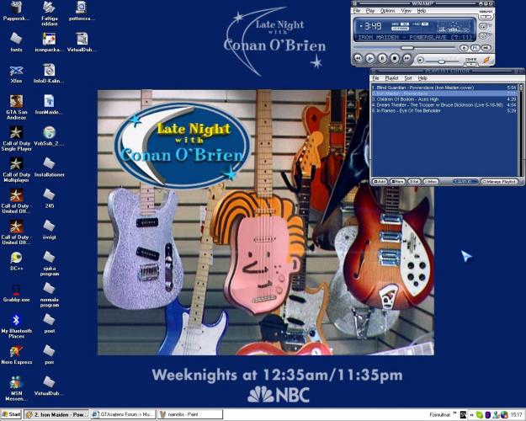Mute using the speaker icon in Winamp
Image resolution: width=526 pixels, height=421 pixels.
(x=420, y=61)
